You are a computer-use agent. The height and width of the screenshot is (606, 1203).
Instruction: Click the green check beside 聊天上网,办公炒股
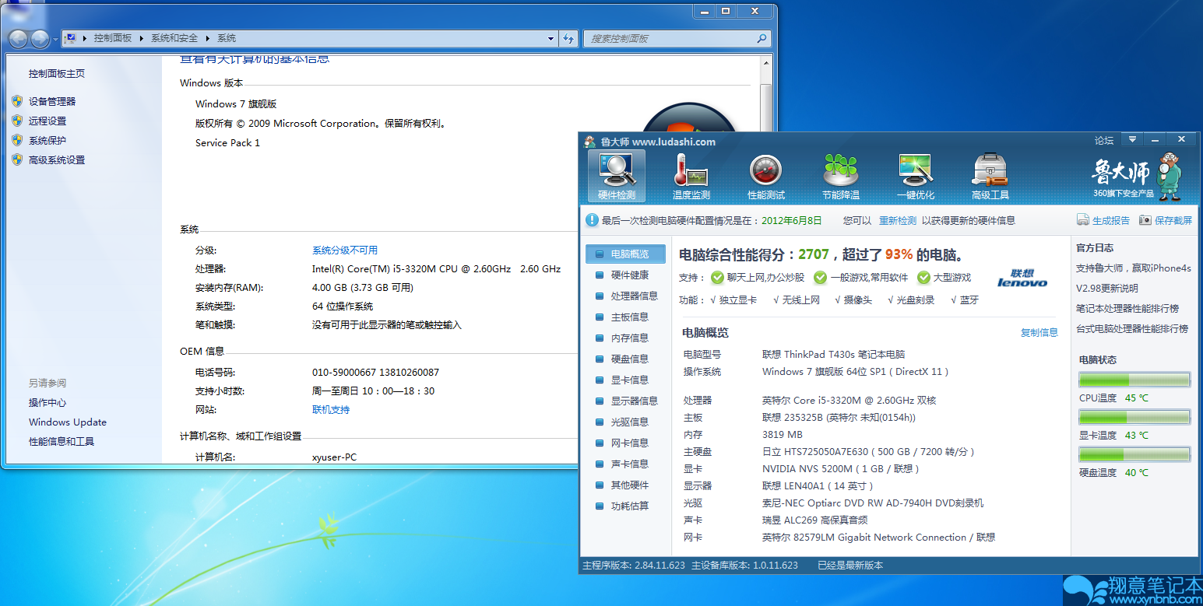pyautogui.click(x=717, y=278)
